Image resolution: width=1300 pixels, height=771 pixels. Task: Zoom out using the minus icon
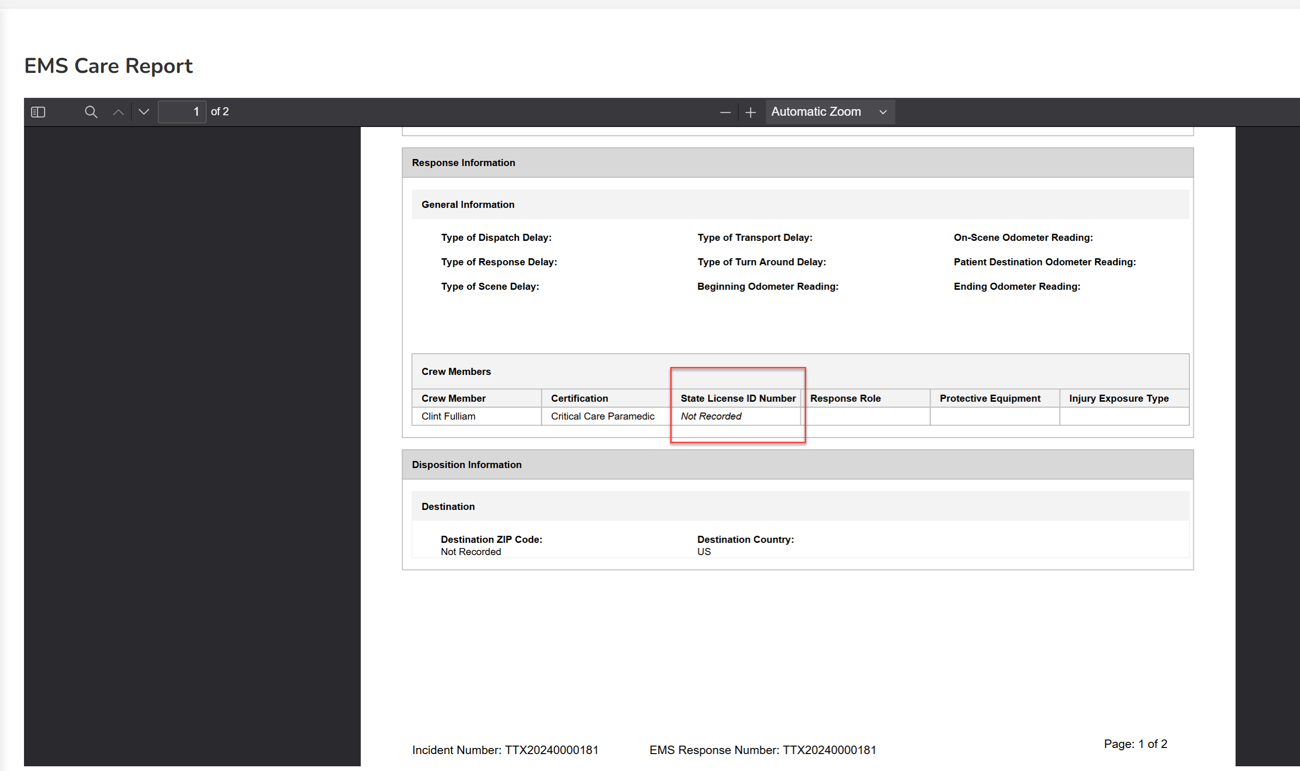(x=725, y=112)
